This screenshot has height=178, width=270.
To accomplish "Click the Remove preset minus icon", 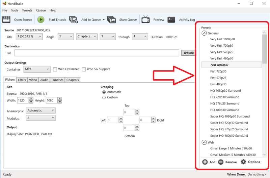I will (x=221, y=162).
